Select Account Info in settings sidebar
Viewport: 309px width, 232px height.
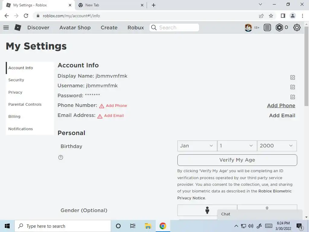click(x=30, y=68)
